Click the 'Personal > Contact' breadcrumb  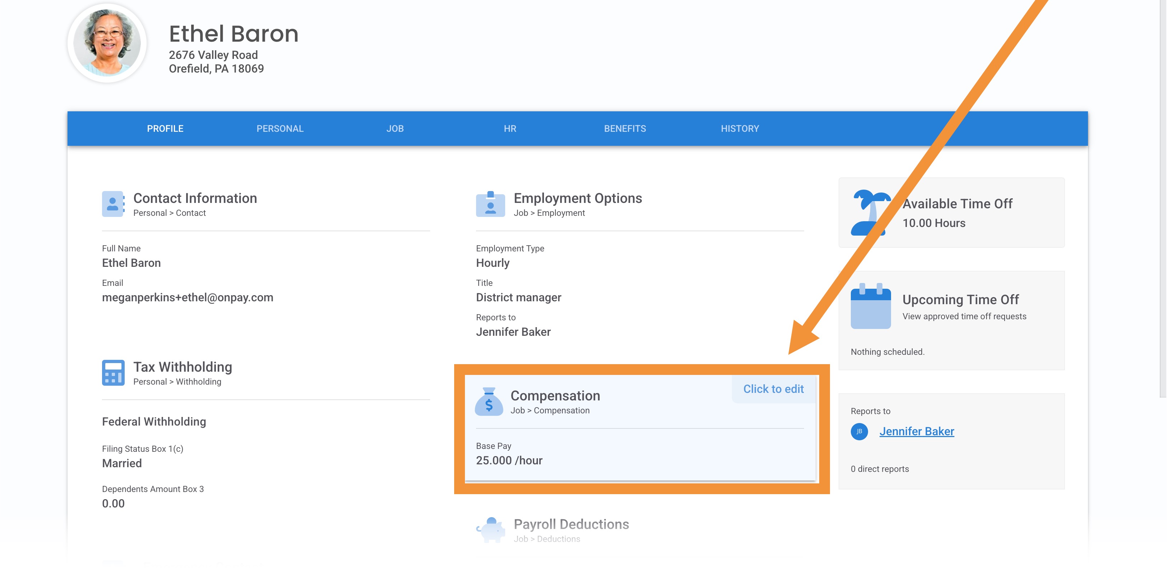(x=170, y=213)
